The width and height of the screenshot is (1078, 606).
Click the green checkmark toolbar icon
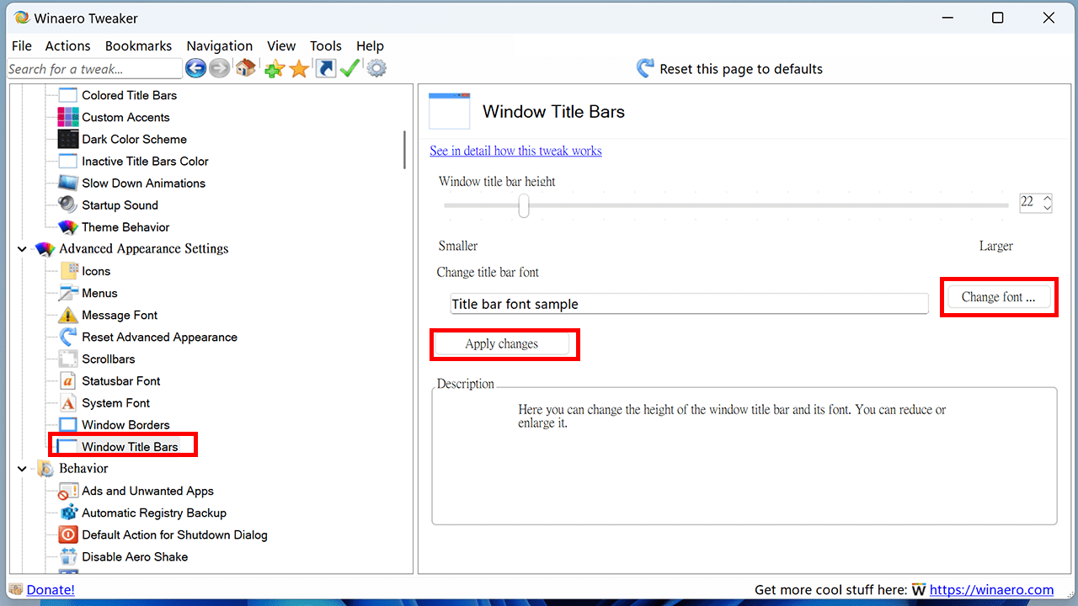[x=350, y=69]
